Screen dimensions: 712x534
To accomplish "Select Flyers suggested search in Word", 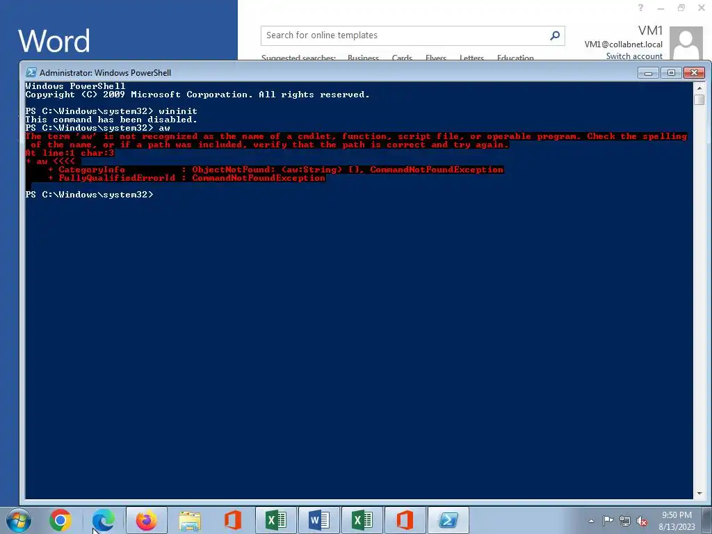I will pos(436,58).
